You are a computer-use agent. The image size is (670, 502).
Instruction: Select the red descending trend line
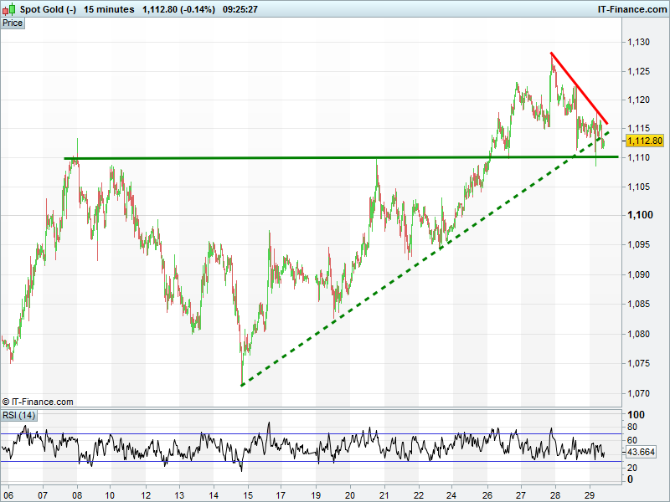[x=578, y=87]
